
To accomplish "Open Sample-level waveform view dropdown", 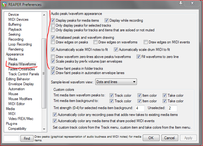I will (116, 82).
